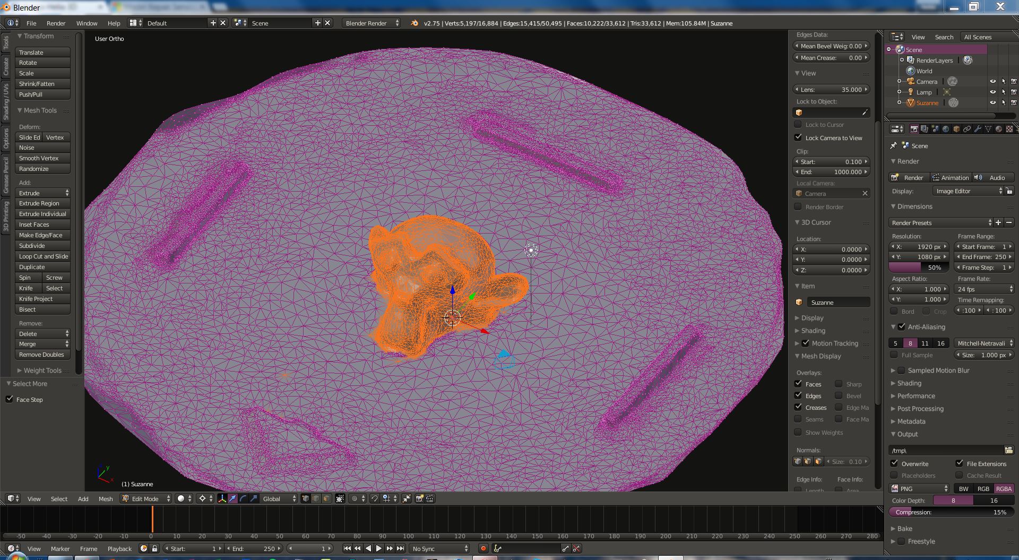Open the World properties tab icon
Screen dimensions: 1019x560
(x=946, y=129)
